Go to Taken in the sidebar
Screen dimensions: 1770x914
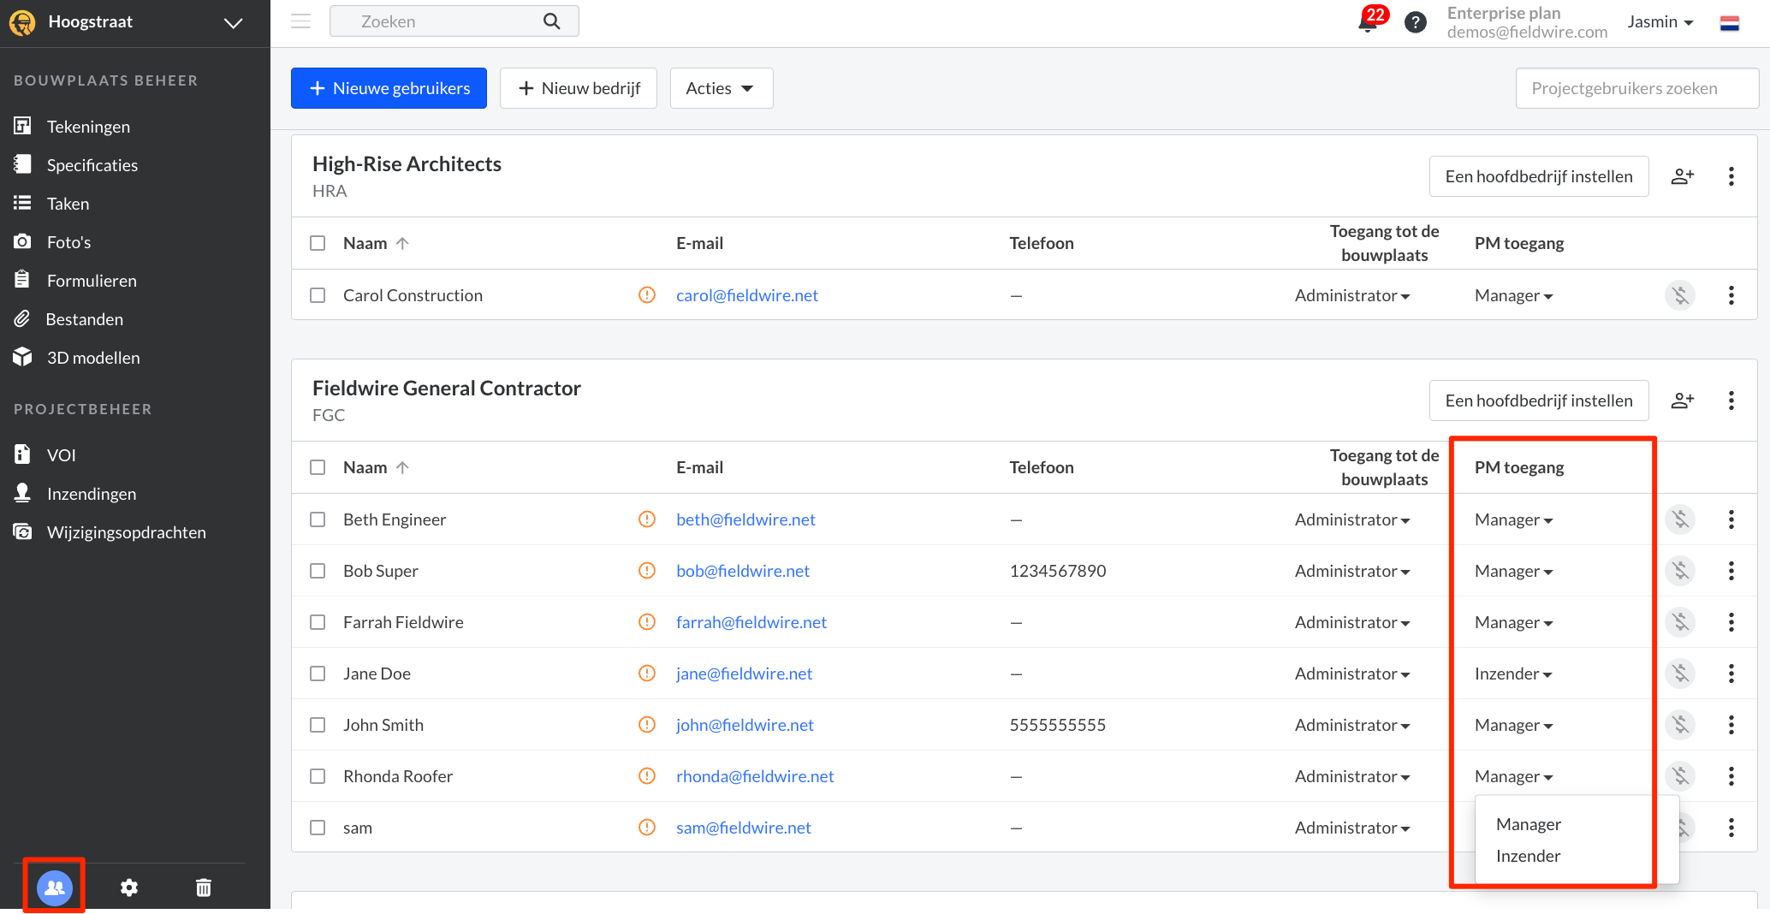pos(68,204)
